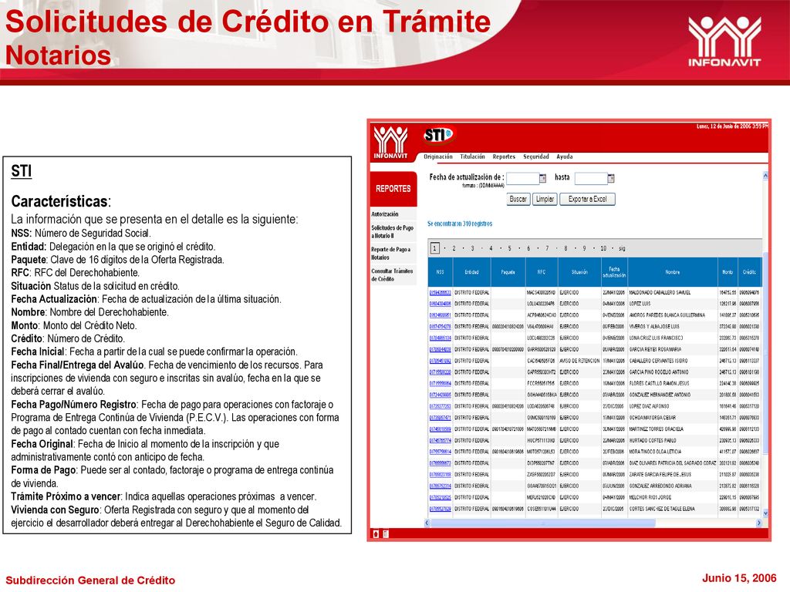Open the Titulación menu
790x592 pixels.
click(472, 156)
